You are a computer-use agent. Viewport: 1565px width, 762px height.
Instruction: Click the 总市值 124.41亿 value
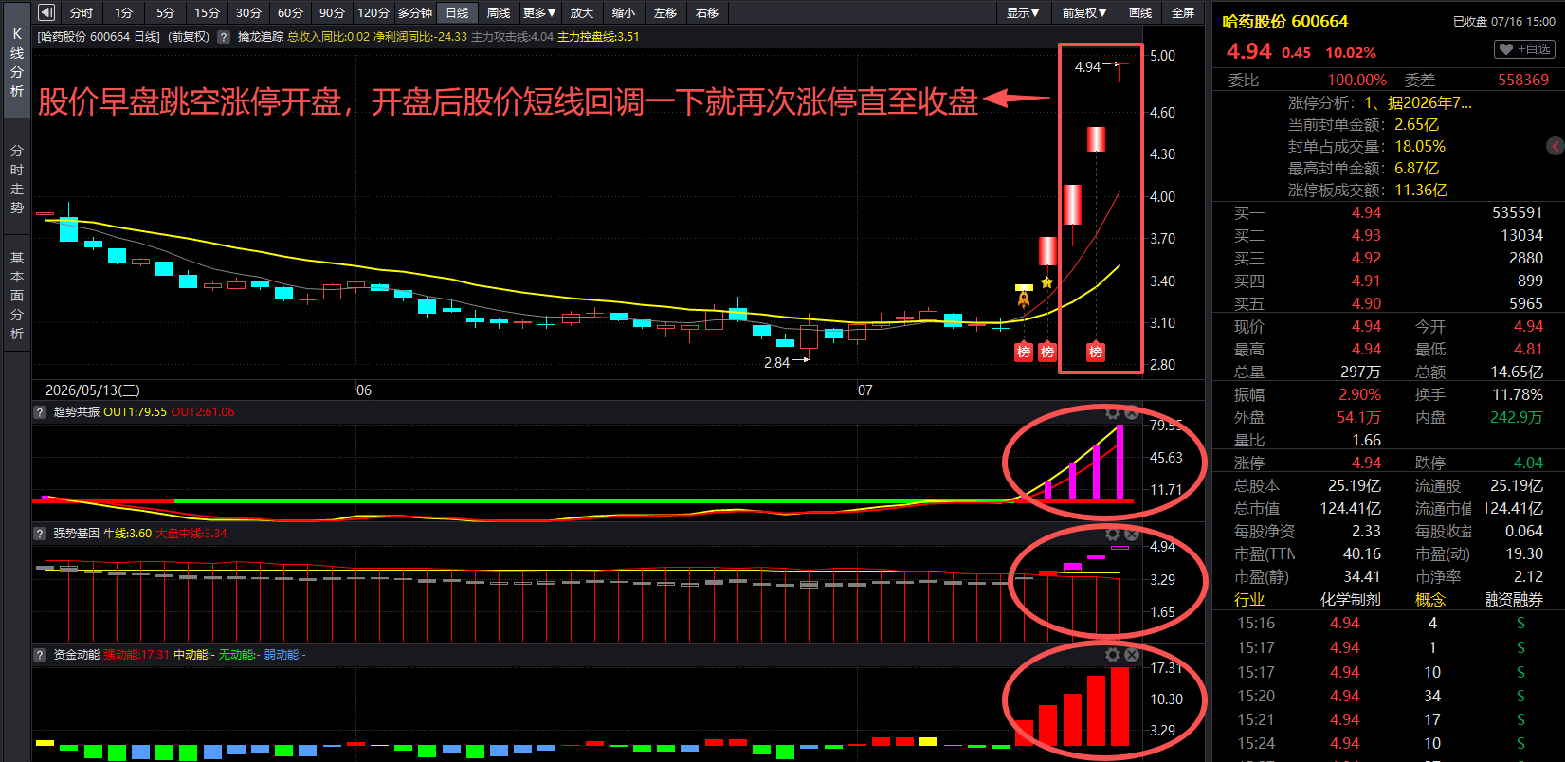pos(1351,509)
